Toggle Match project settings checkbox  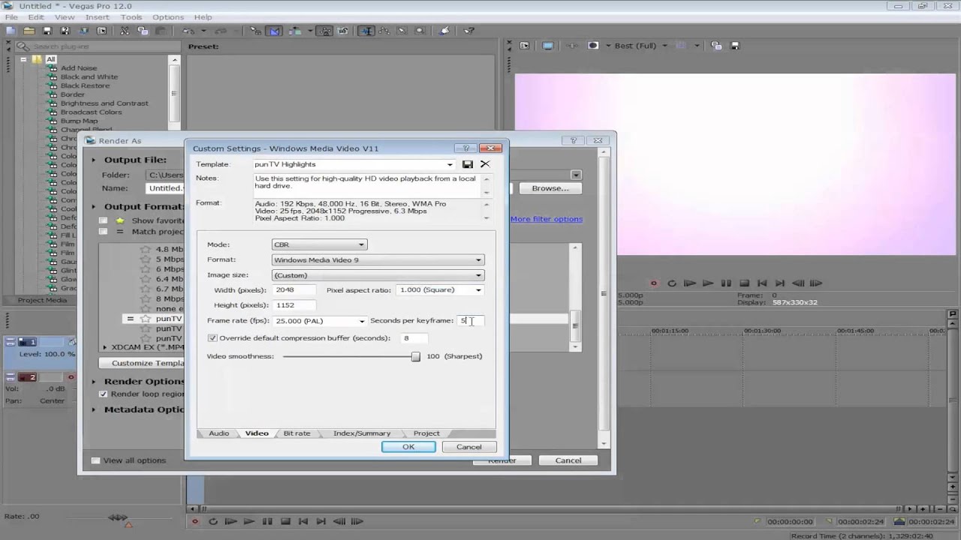pyautogui.click(x=104, y=232)
